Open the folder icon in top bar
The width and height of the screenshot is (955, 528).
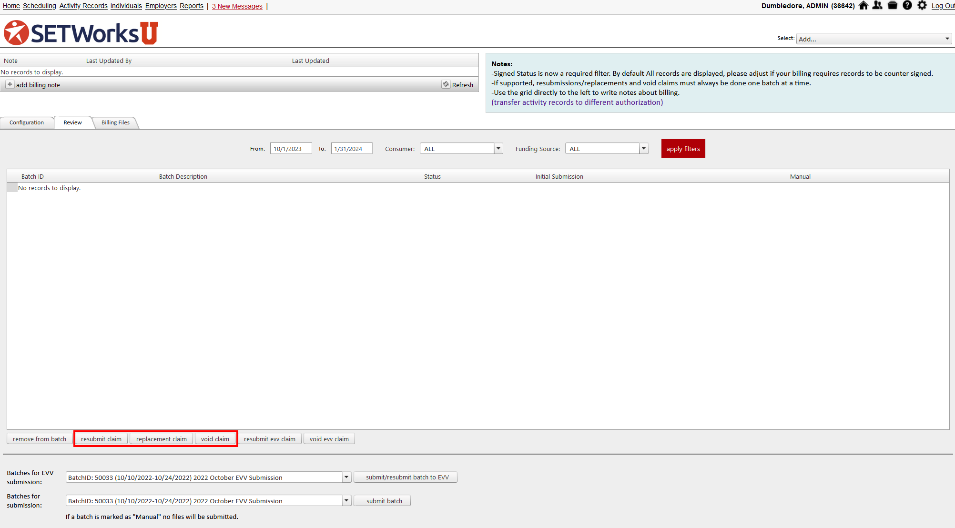pos(893,6)
